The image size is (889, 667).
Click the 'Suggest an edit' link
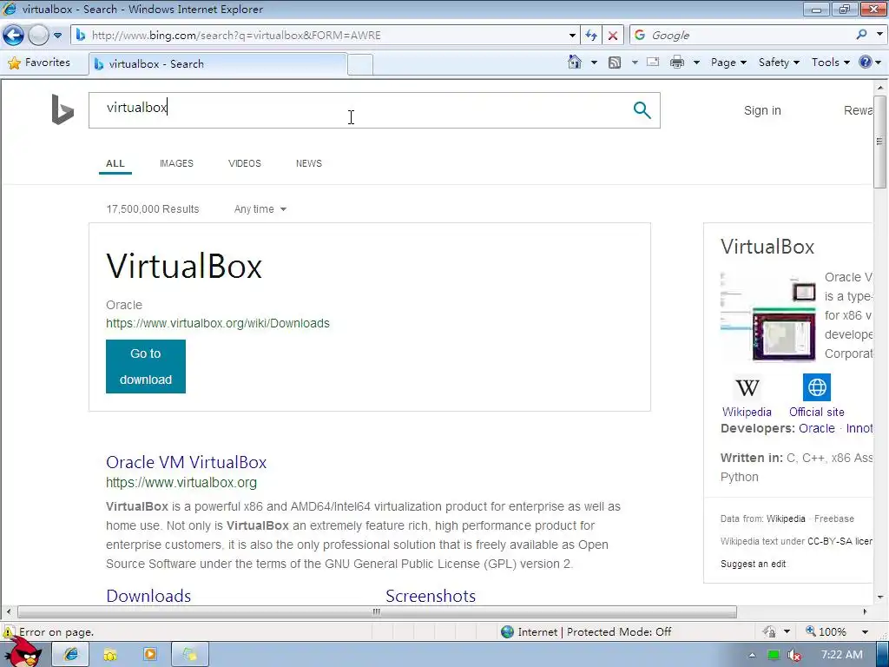point(753,564)
